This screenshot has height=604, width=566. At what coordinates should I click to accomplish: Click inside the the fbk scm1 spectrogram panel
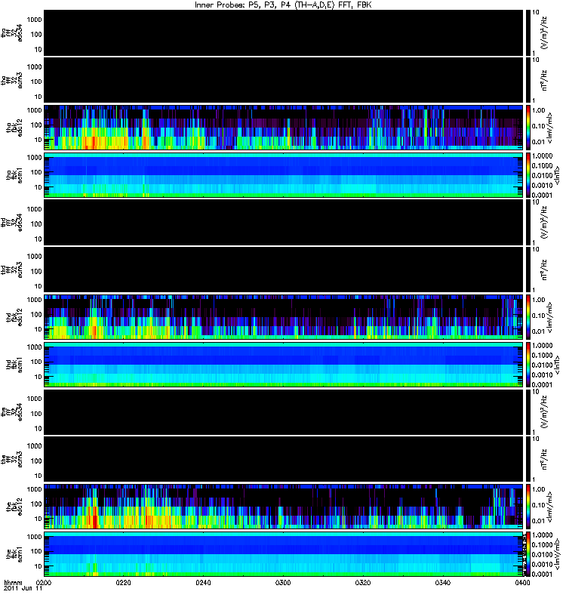(x=284, y=554)
